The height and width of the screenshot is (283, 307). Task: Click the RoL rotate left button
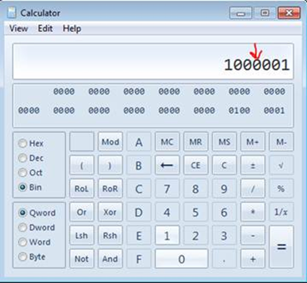coord(82,188)
